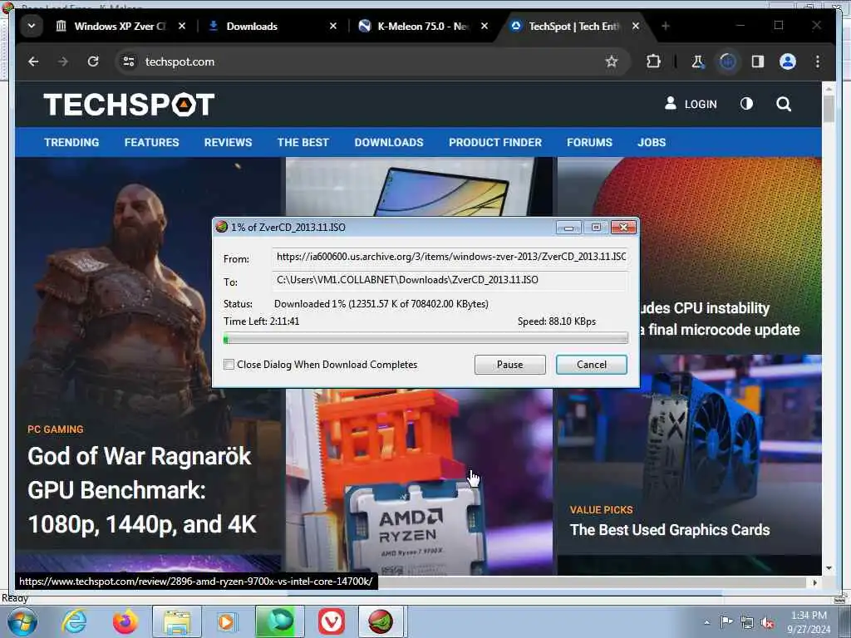Open the REVIEWS menu item
851x638 pixels.
click(x=228, y=142)
